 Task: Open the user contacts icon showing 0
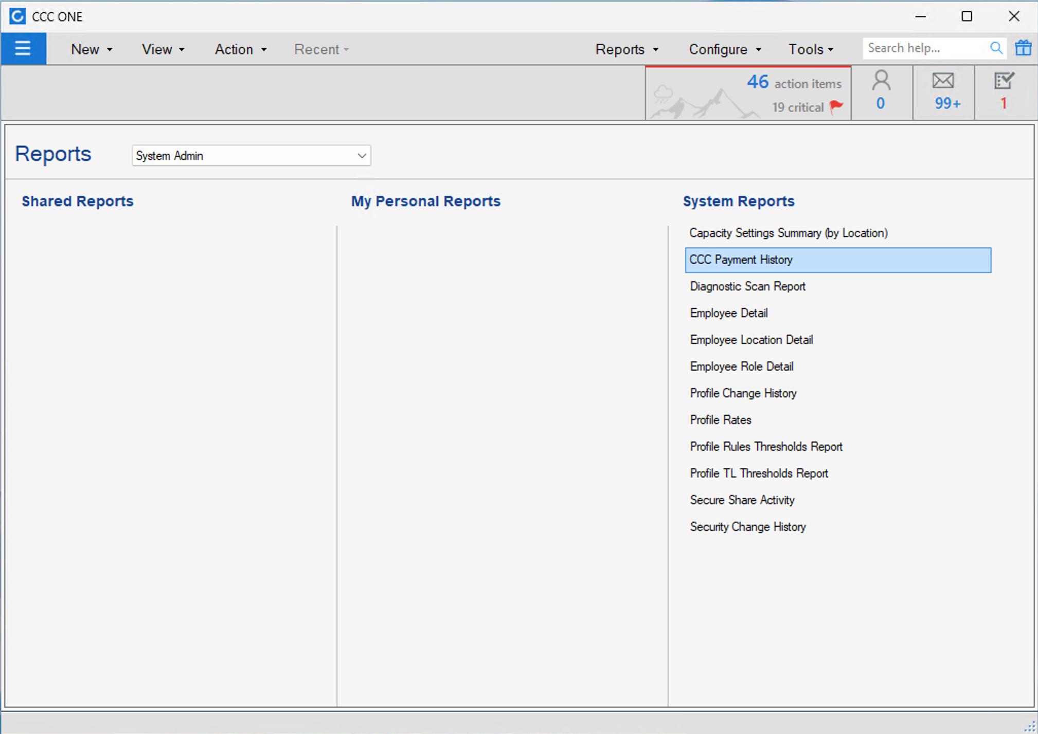pos(881,92)
